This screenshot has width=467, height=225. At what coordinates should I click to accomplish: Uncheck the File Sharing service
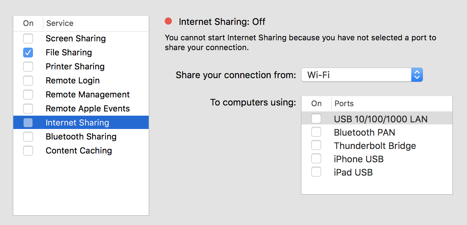[x=28, y=53]
